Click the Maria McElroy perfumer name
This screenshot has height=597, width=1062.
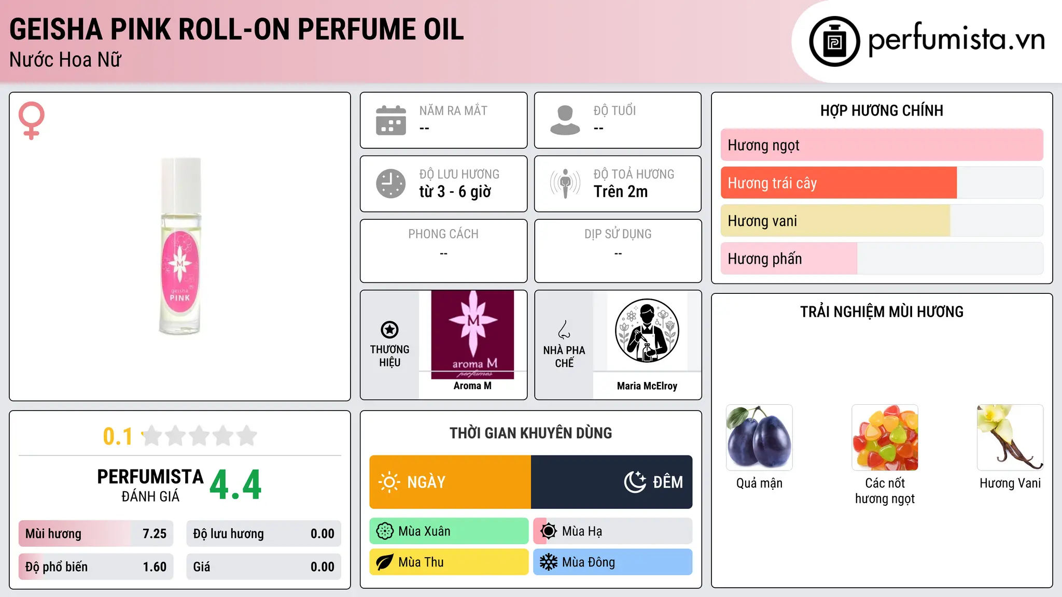[647, 386]
